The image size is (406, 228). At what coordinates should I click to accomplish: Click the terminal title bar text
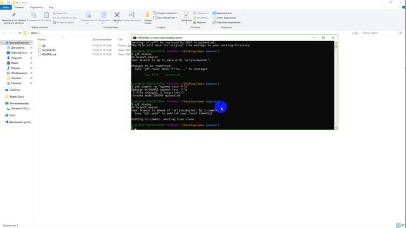160,38
